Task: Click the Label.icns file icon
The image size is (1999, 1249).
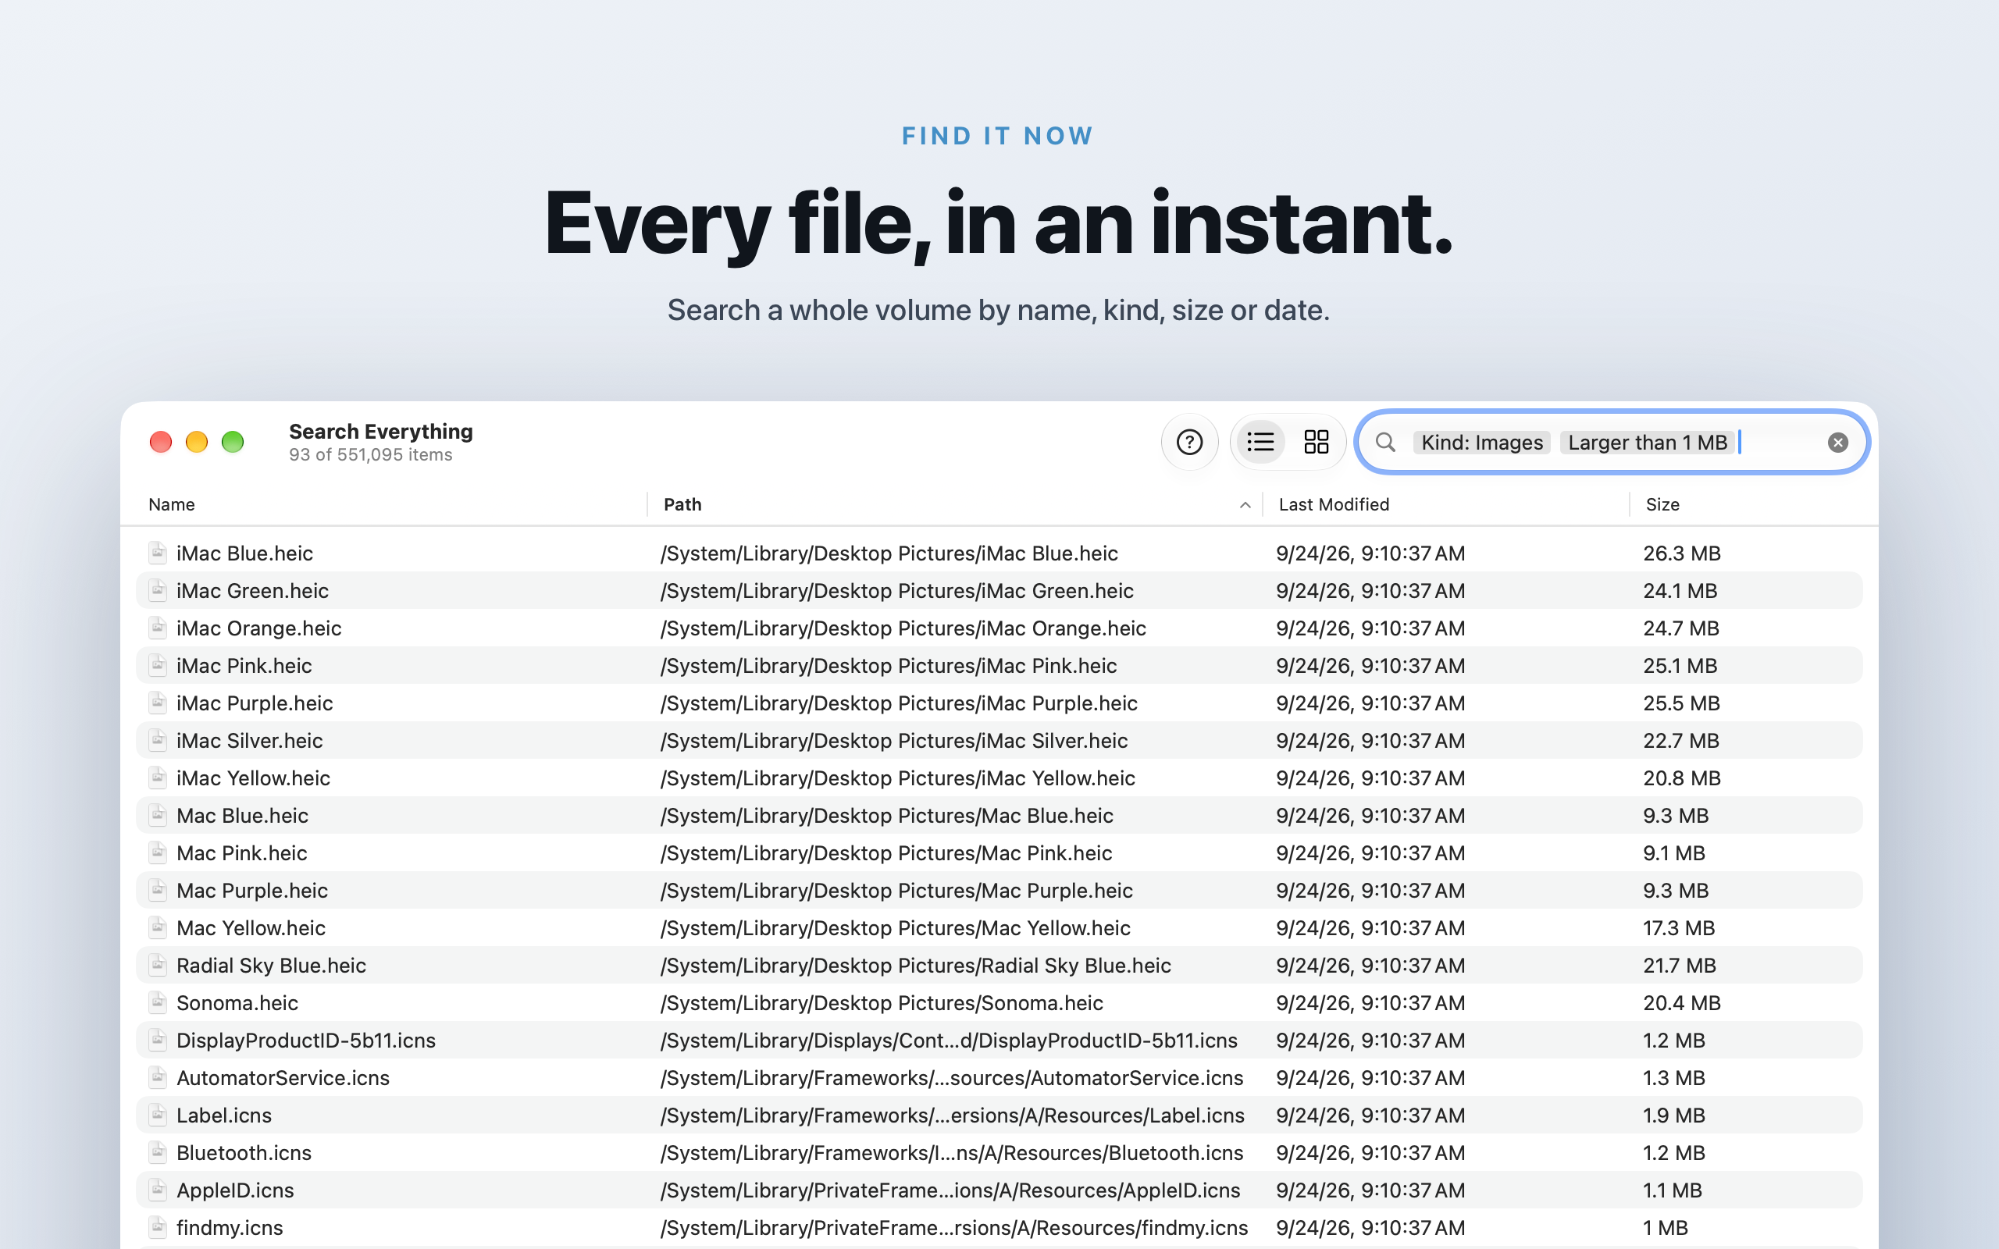Action: coord(158,1115)
